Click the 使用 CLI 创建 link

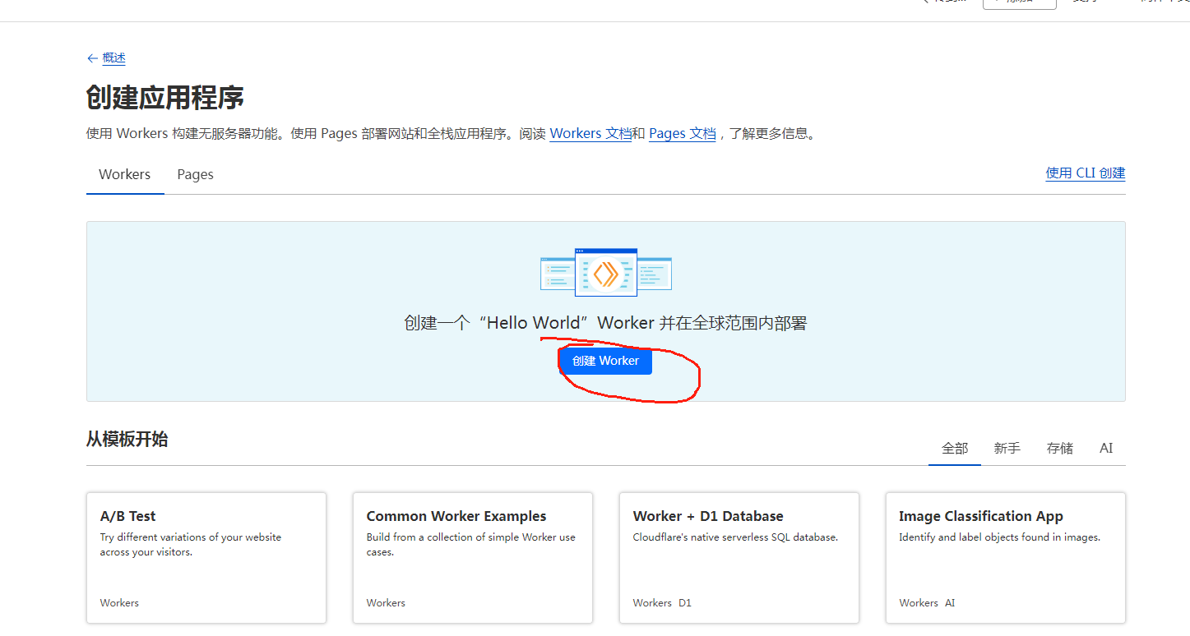pos(1085,173)
